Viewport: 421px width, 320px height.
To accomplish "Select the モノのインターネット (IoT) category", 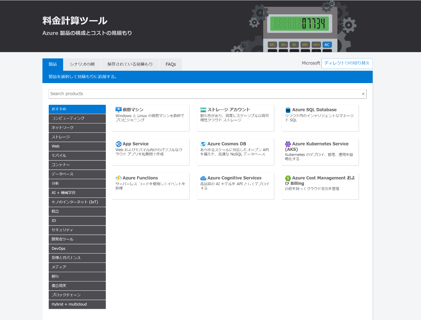I will [77, 202].
